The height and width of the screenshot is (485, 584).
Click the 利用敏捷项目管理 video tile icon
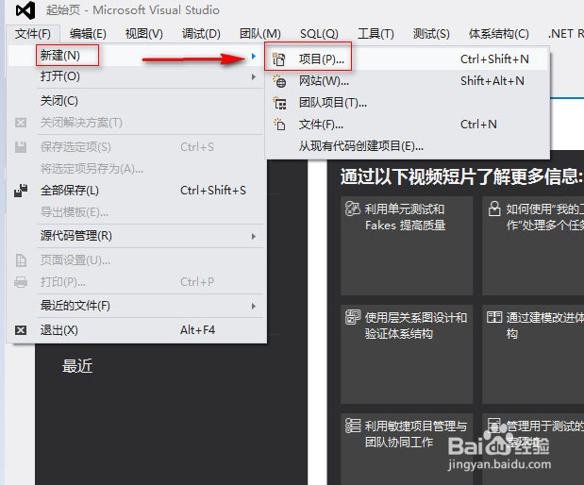[352, 426]
